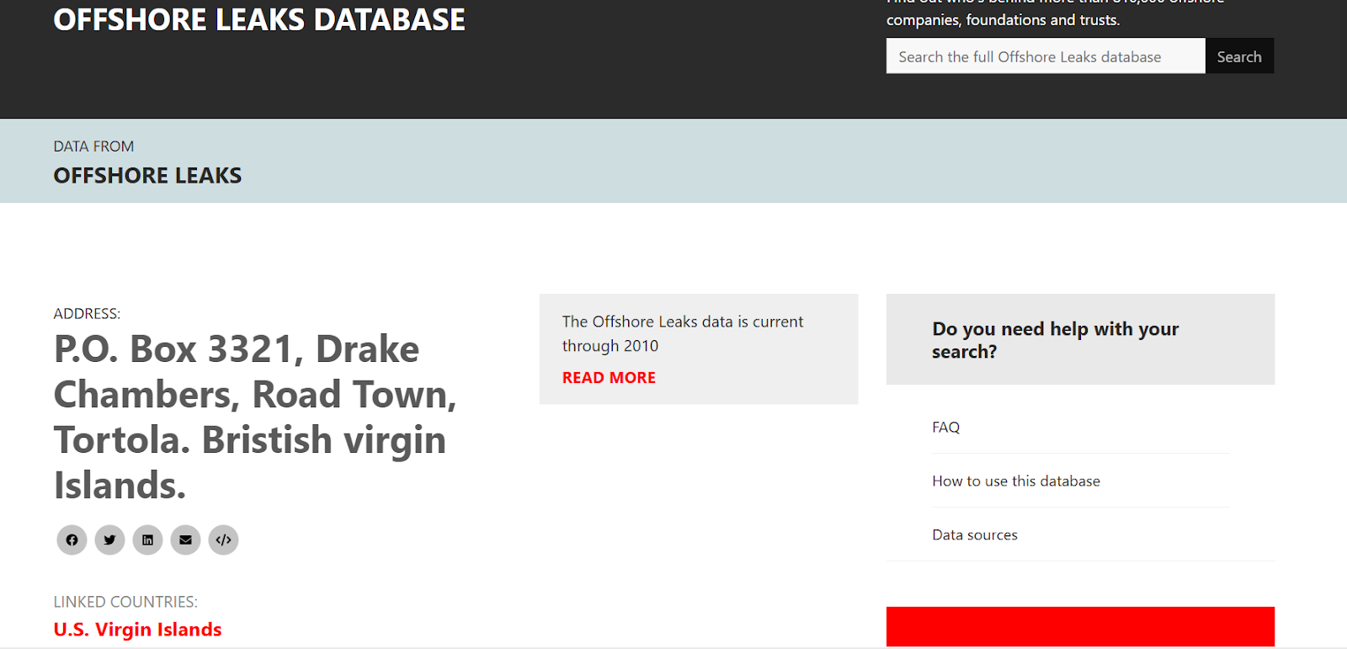The height and width of the screenshot is (649, 1347).
Task: Go to Data sources
Action: point(974,535)
